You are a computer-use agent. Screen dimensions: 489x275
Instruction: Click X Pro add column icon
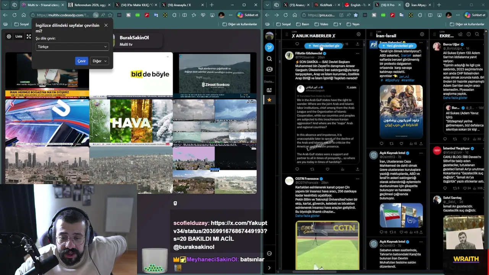point(269,69)
